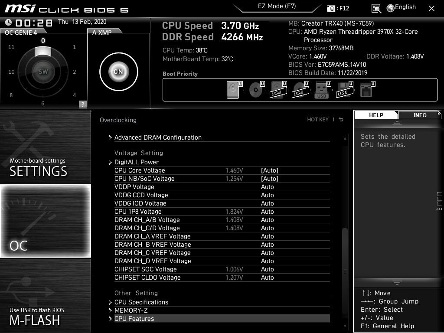Click the help panel bottom grip handle
444x333 pixels.
point(397,282)
